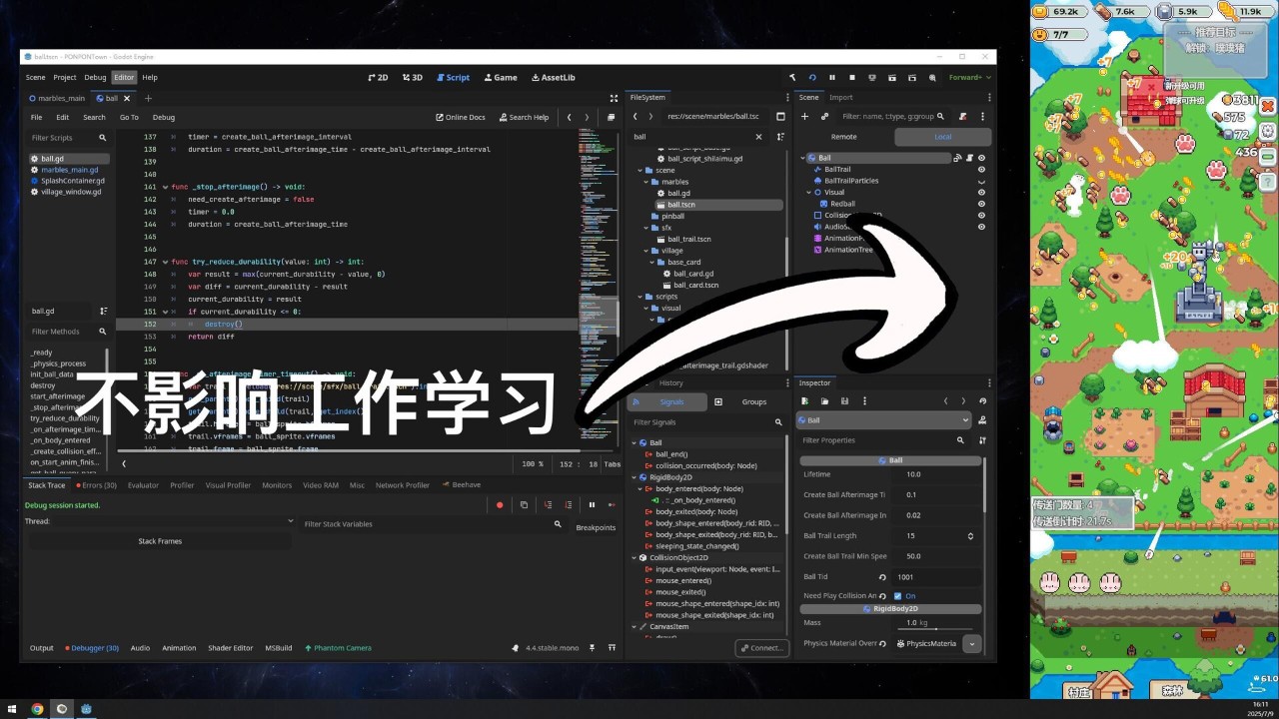Screen dimensions: 1279x719
Task: Click the Online Docs button
Action: tap(460, 117)
